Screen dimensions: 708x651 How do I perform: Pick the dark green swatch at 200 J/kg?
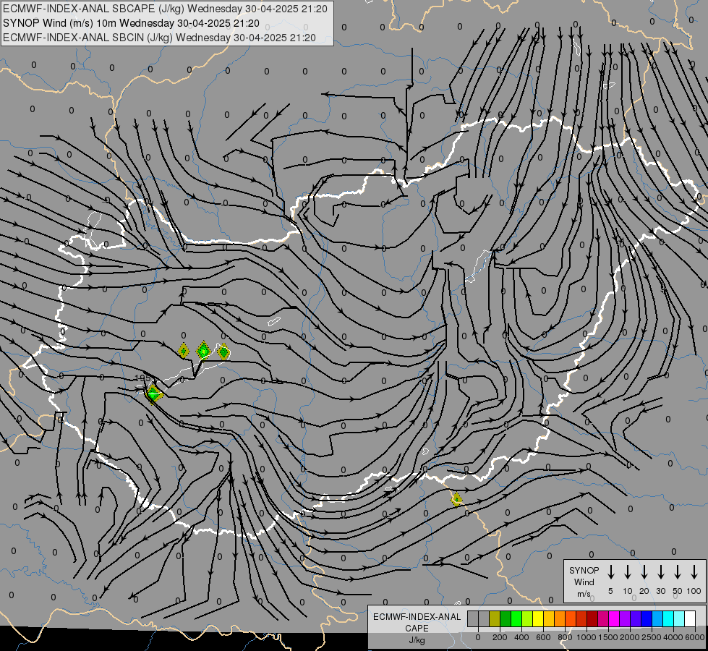pos(506,619)
